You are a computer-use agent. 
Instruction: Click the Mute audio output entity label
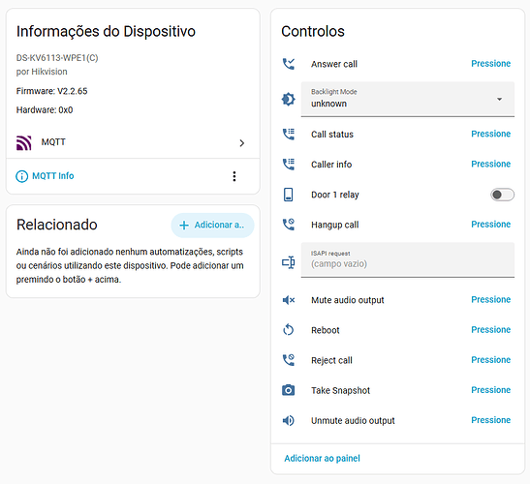coord(348,300)
